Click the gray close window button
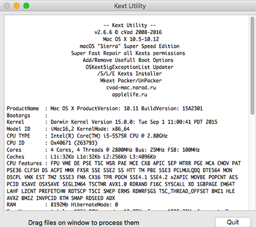This screenshot has width=256, height=227. click(7, 6)
